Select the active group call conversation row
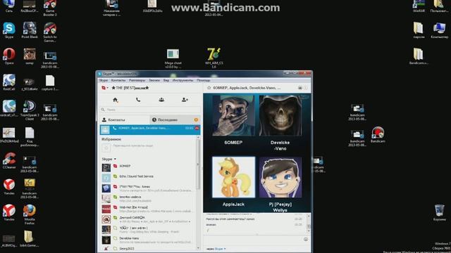Image resolution: width=451 pixels, height=253 pixels. point(150,129)
